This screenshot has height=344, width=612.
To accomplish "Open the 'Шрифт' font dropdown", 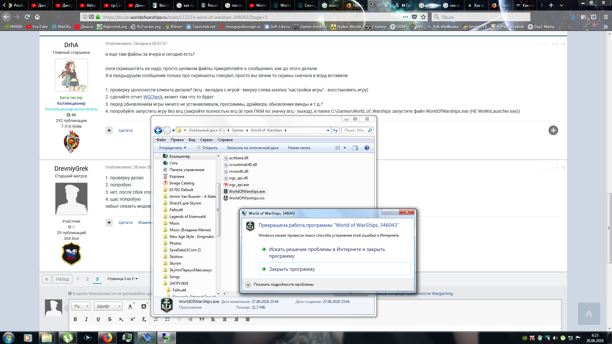I will tap(108, 306).
